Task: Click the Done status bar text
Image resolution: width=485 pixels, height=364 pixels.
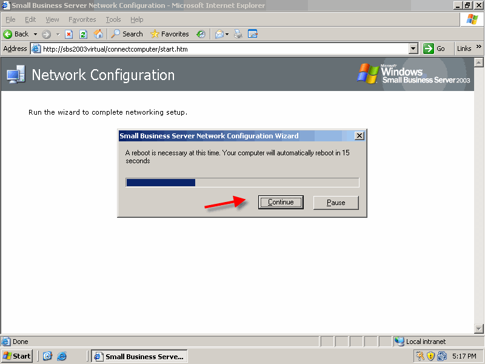Action: [21, 342]
